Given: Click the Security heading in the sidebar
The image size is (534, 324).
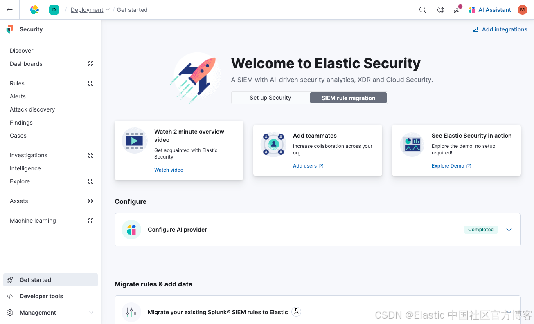Looking at the screenshot, I should tap(31, 29).
